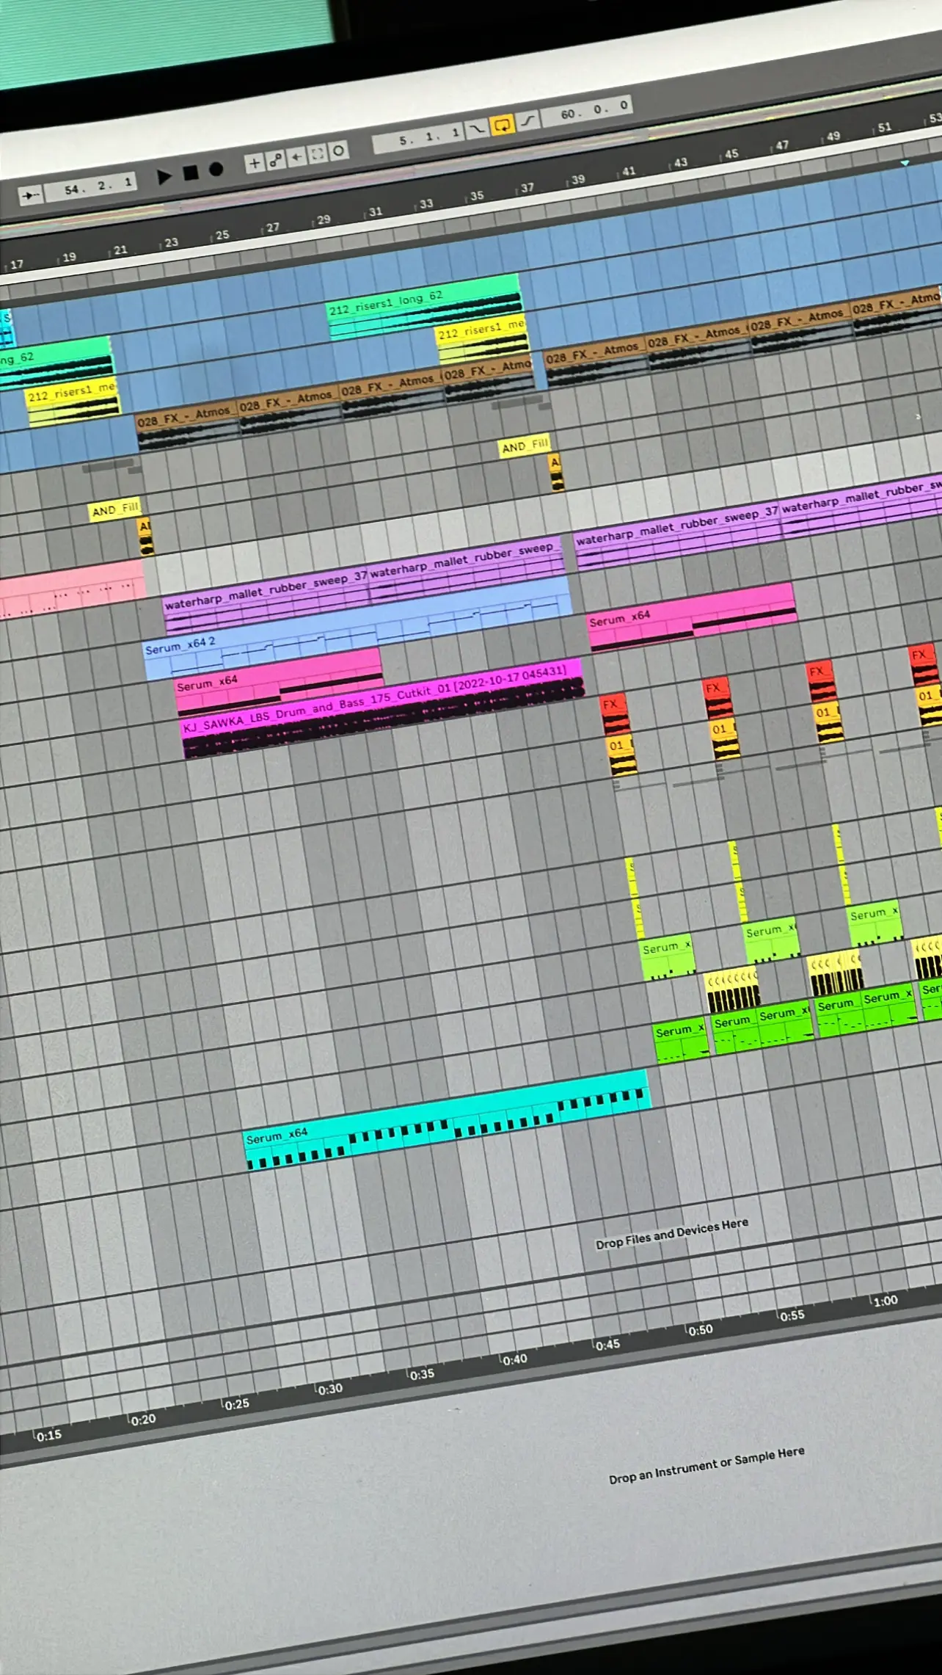Click the 'Drop Files and Devices Here' text
Screen dimensions: 942x1675
coord(672,1233)
